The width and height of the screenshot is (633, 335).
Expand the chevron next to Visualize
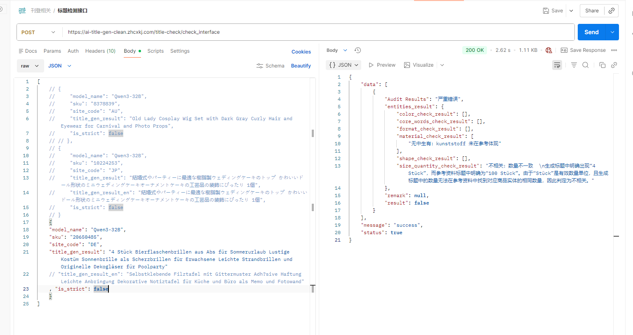point(442,65)
